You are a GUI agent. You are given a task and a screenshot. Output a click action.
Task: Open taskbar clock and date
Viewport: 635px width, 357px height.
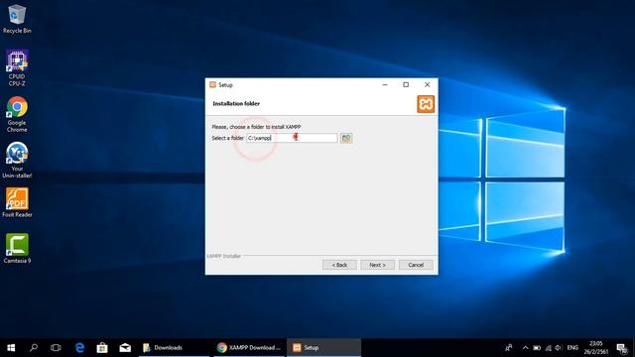(595, 348)
